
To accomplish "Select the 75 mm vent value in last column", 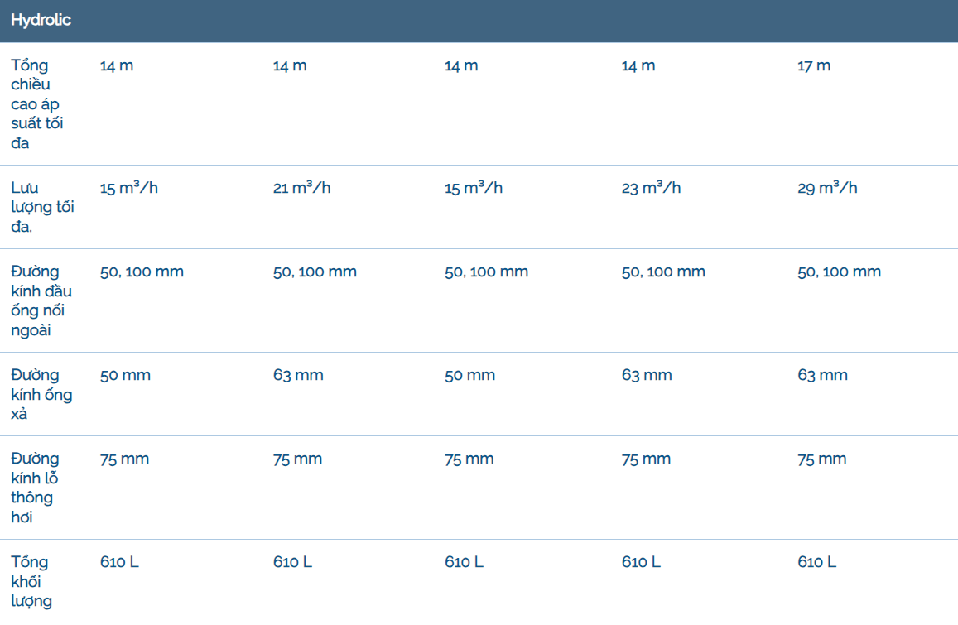I will click(821, 459).
